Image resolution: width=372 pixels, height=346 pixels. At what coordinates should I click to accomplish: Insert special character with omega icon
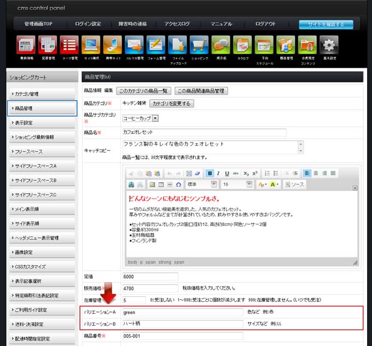[178, 184]
